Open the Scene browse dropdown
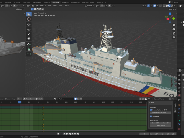Image resolution: width=184 pixels, height=138 pixels. [170, 2]
